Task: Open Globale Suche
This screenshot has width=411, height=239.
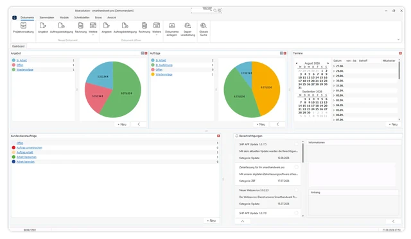Action: point(204,29)
